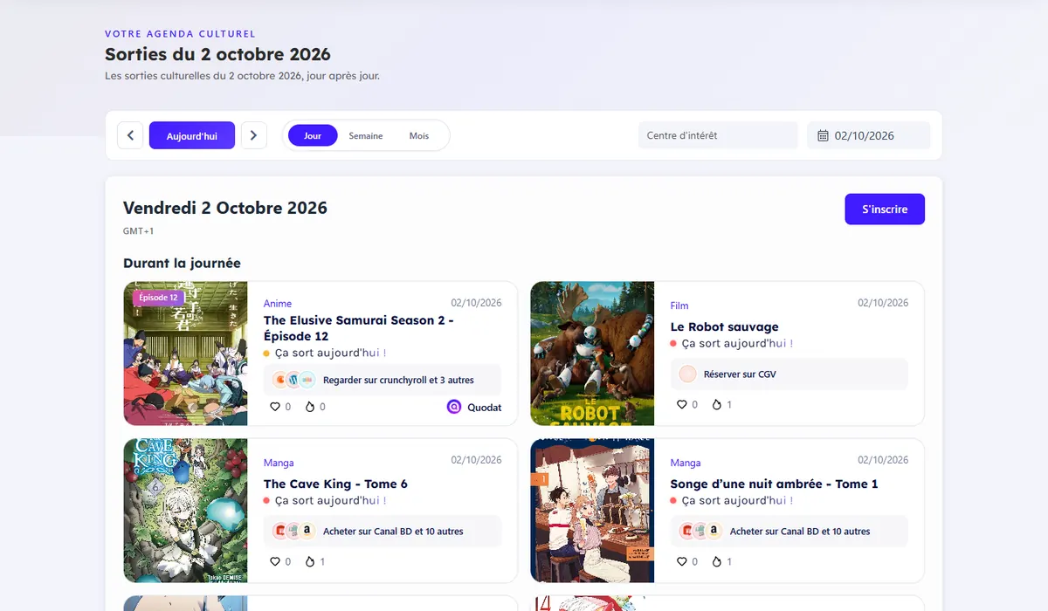Open Le Robot sauvage poster thumbnail
Screen dimensions: 1048x611
point(592,354)
